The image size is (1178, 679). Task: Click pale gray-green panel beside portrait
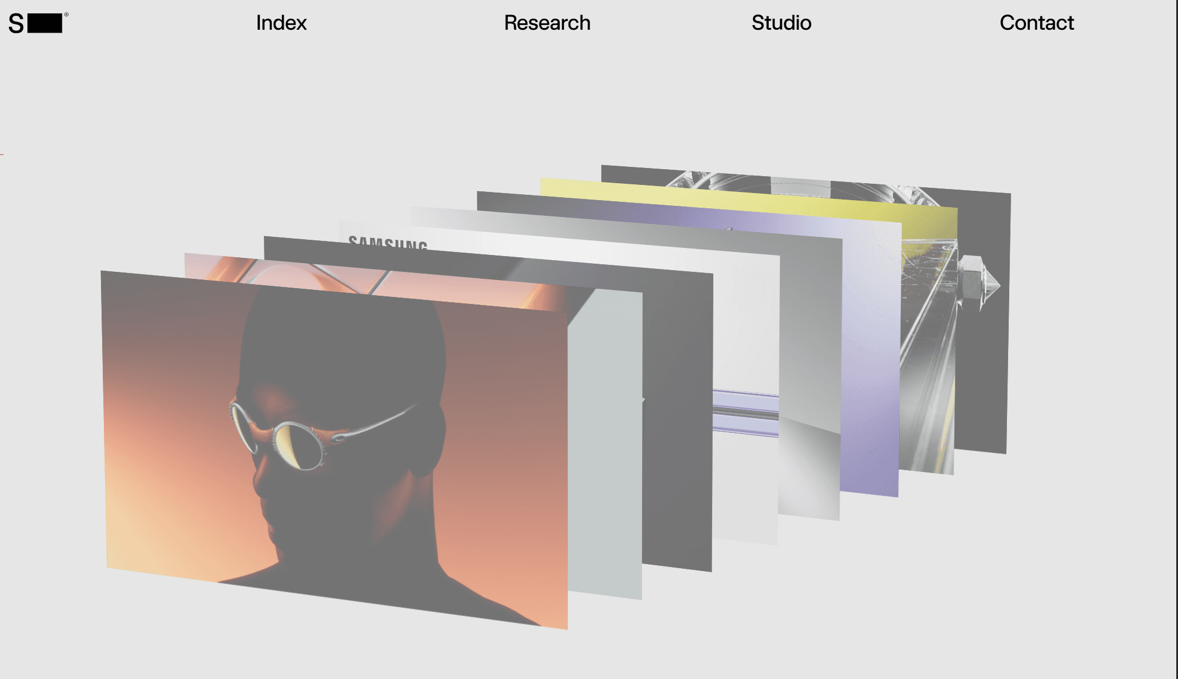click(605, 443)
